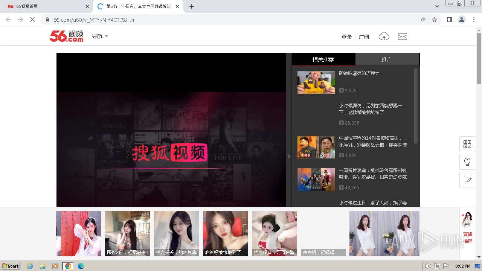Screen dimensions: 482x271
Task: Open first live thumbnail in red dress
Action: pyautogui.click(x=79, y=234)
